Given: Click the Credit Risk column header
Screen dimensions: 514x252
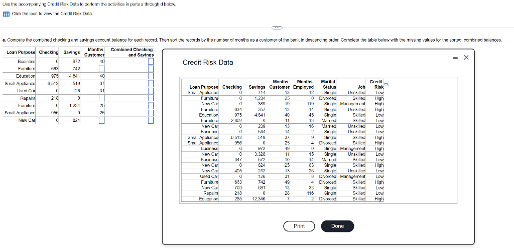Looking at the screenshot, I should (x=376, y=85).
